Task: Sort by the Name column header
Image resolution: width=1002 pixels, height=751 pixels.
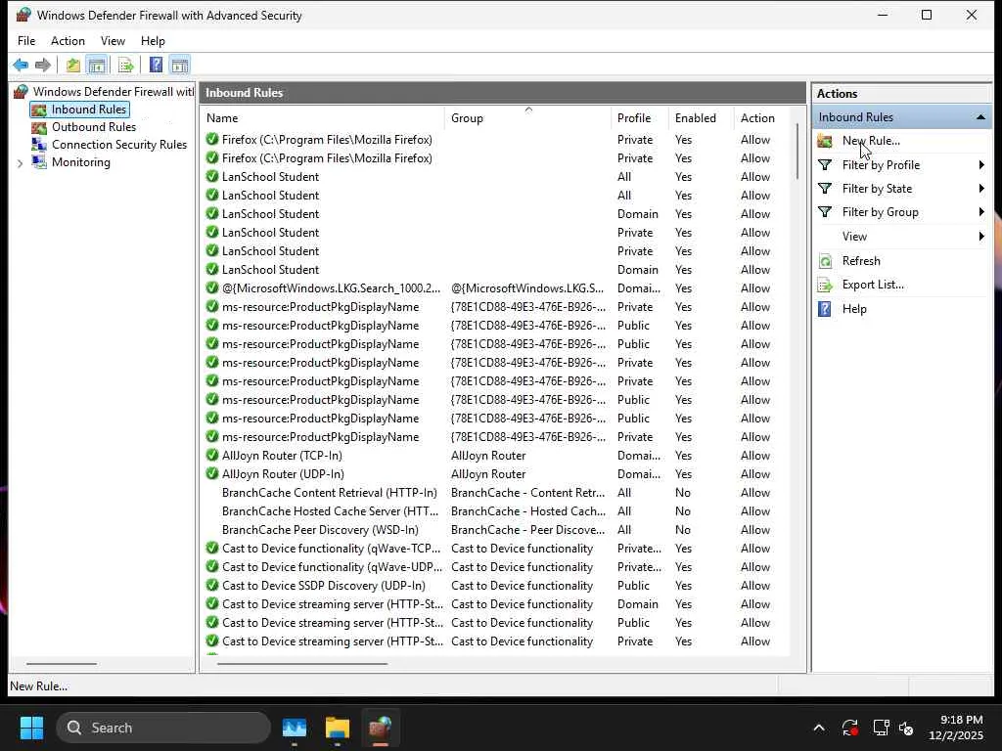Action: coord(323,118)
